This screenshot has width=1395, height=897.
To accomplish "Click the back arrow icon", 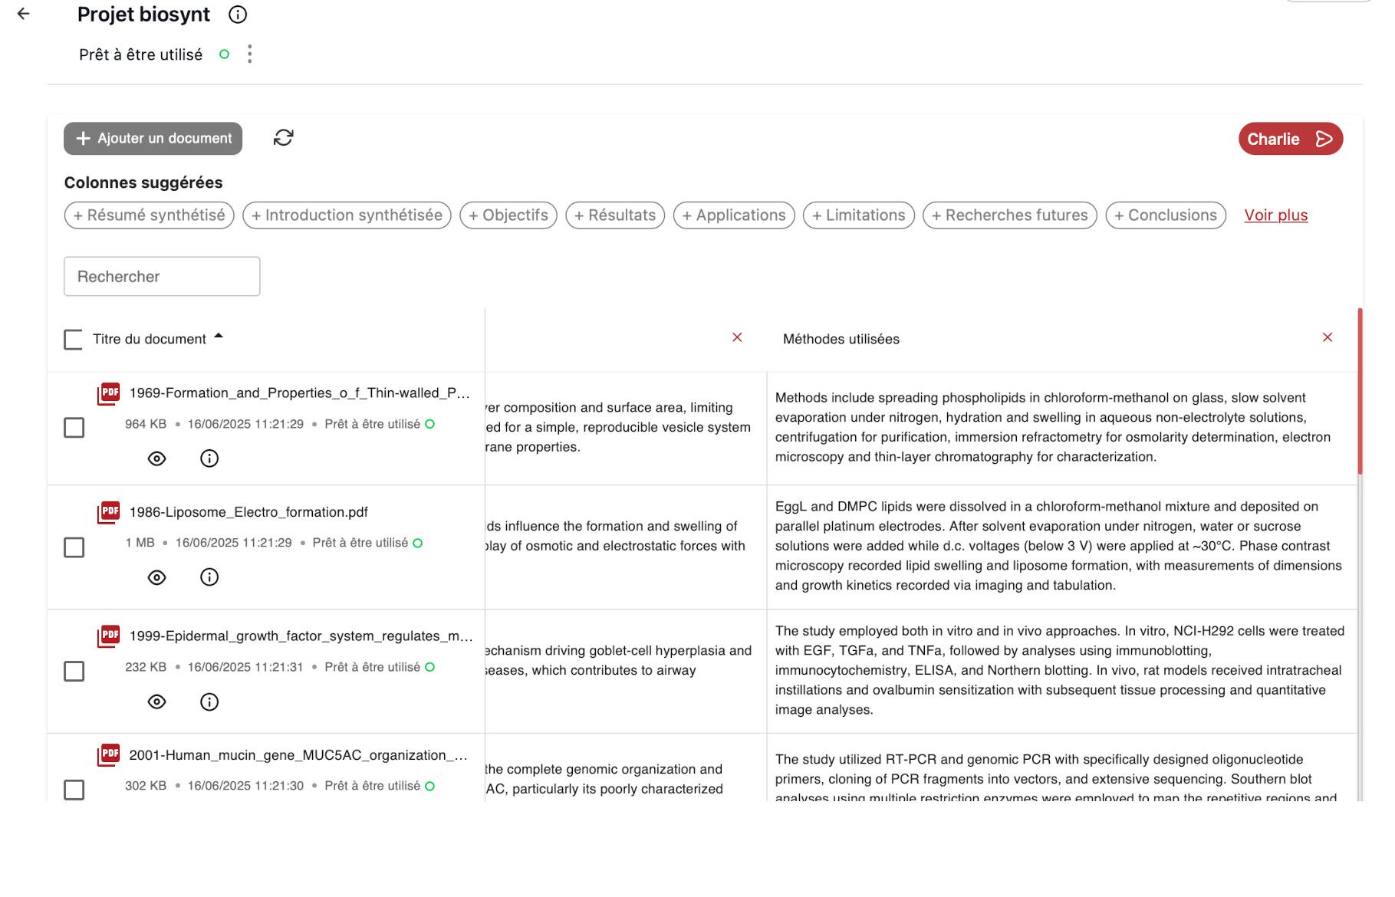I will (x=24, y=14).
